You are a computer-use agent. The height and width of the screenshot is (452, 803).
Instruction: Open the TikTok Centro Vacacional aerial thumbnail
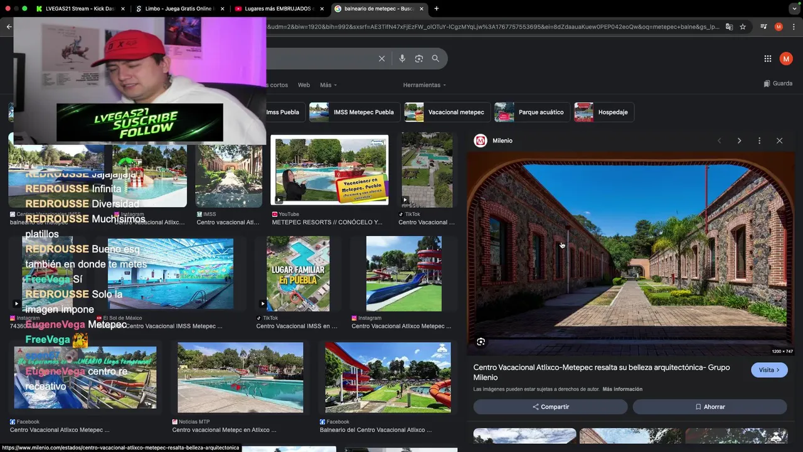427,169
